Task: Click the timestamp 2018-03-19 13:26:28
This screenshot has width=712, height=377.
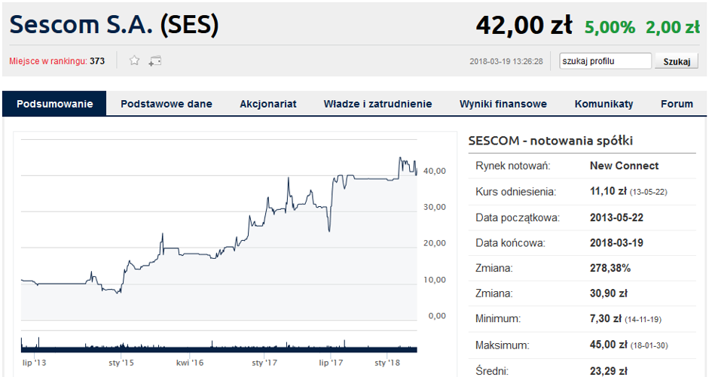Action: pos(506,61)
